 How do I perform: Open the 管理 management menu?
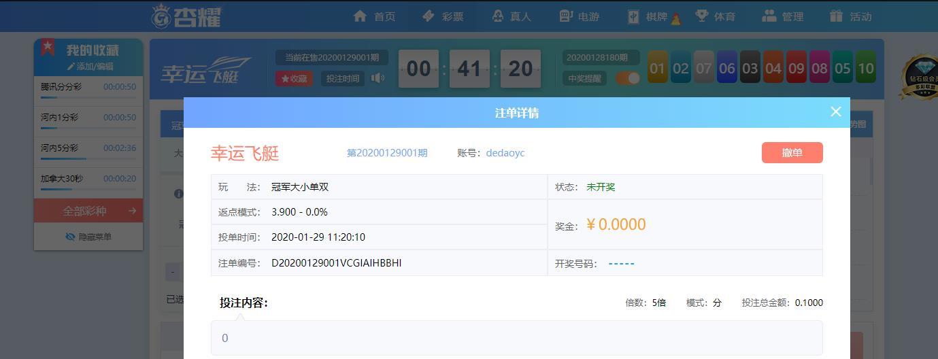(783, 16)
